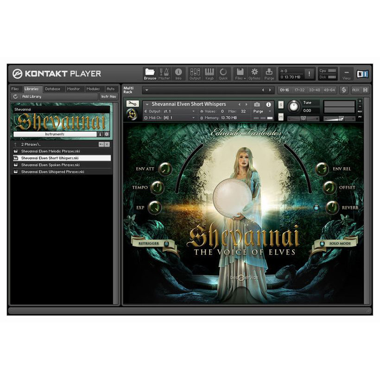The width and height of the screenshot is (380, 380).
Task: Select Shevannai Elven Spoken Phrases.nki
Action: tap(62, 165)
